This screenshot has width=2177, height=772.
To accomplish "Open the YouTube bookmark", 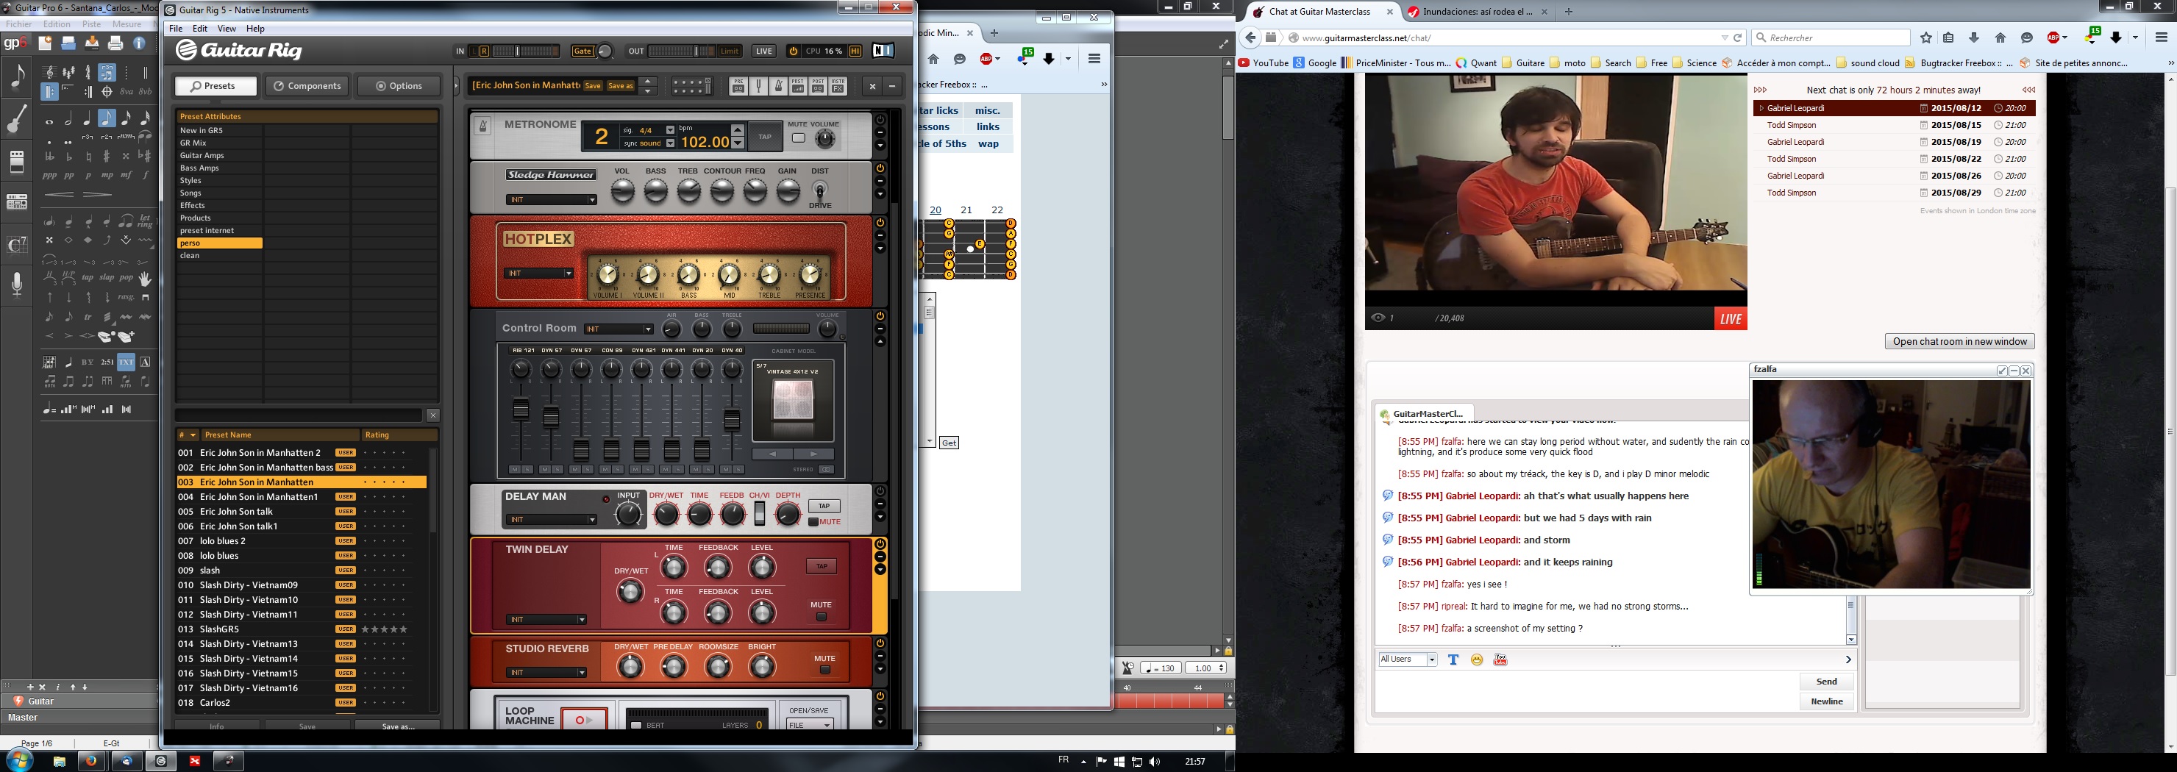I will click(x=1264, y=62).
